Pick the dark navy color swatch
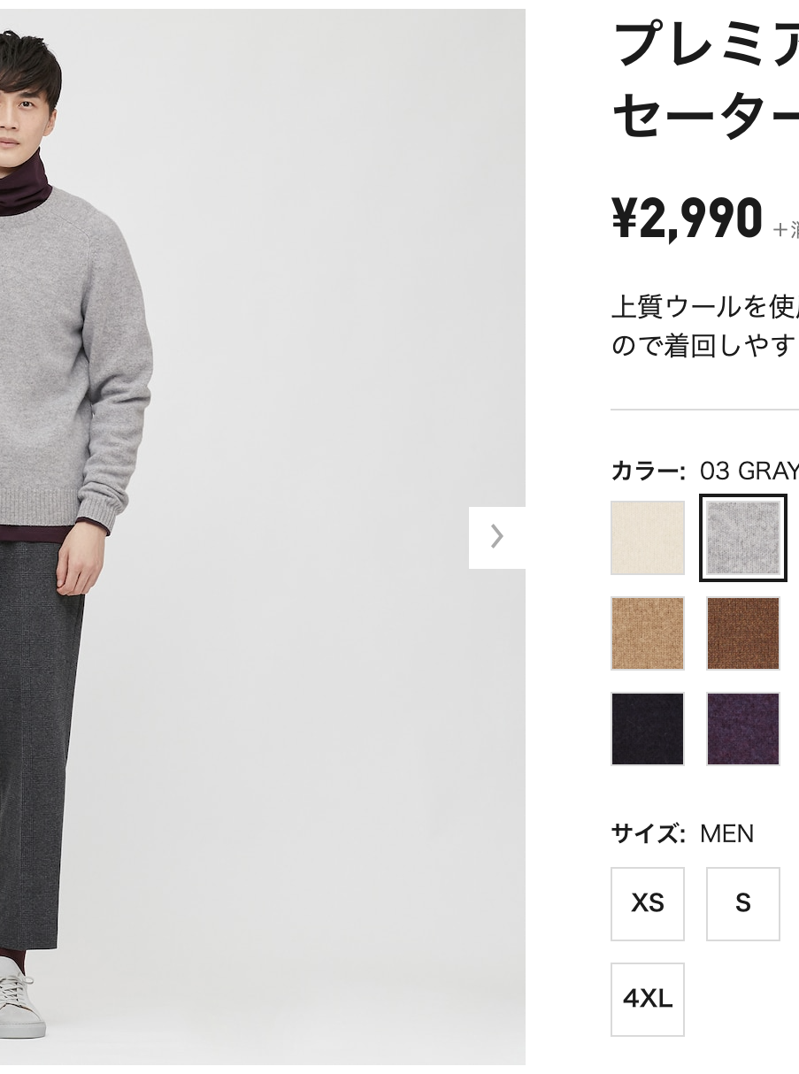The width and height of the screenshot is (799, 1074). click(x=648, y=729)
